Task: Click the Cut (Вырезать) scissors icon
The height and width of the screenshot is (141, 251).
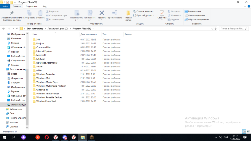Action: [47, 11]
